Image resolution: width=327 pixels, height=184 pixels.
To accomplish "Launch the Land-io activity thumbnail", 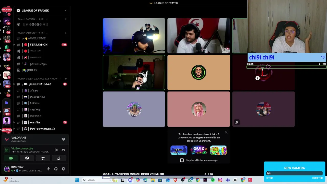I will tap(219, 150).
